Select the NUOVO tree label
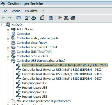112x105 pixels. point(17,25)
